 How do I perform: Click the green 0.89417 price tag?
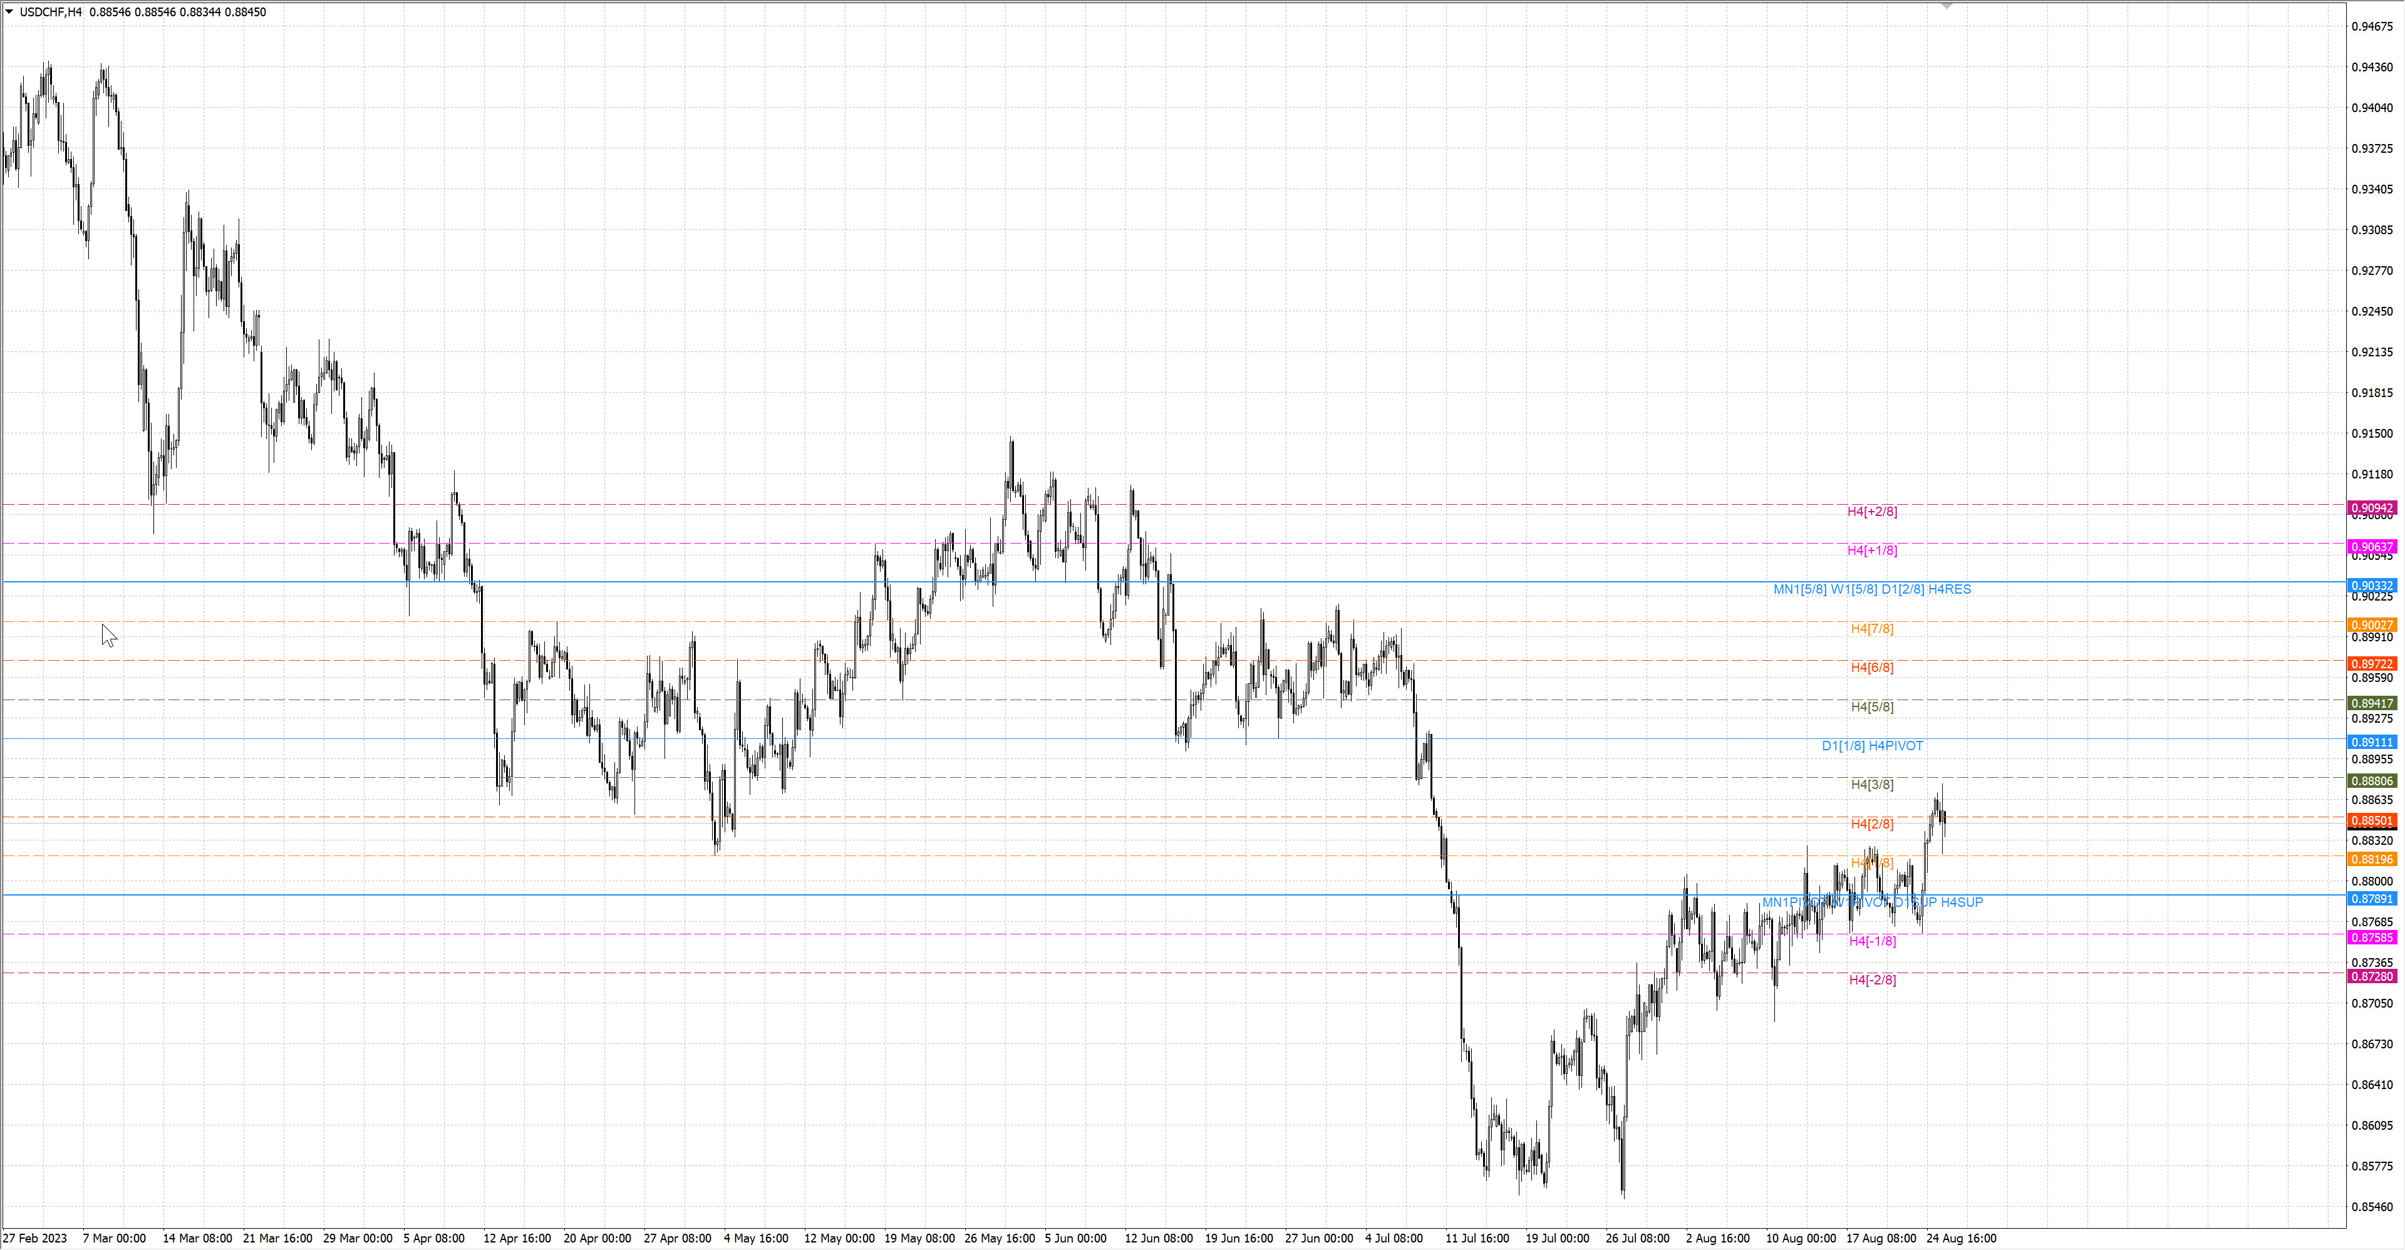point(2371,703)
